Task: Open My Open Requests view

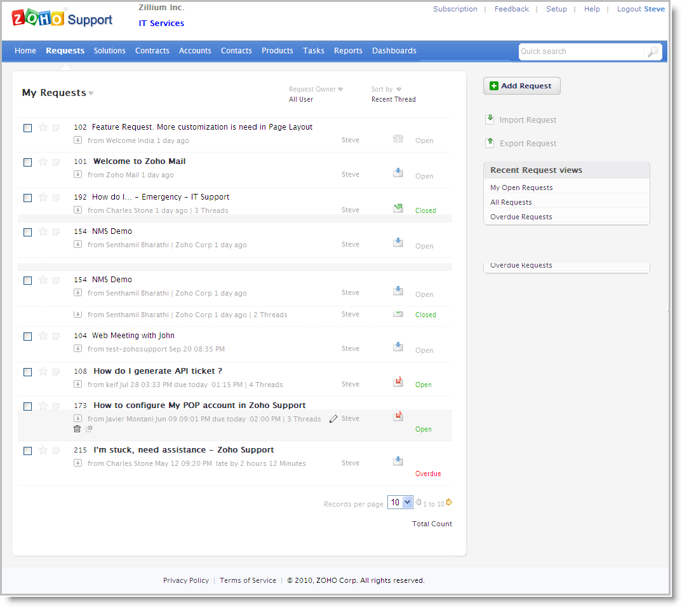Action: click(521, 188)
